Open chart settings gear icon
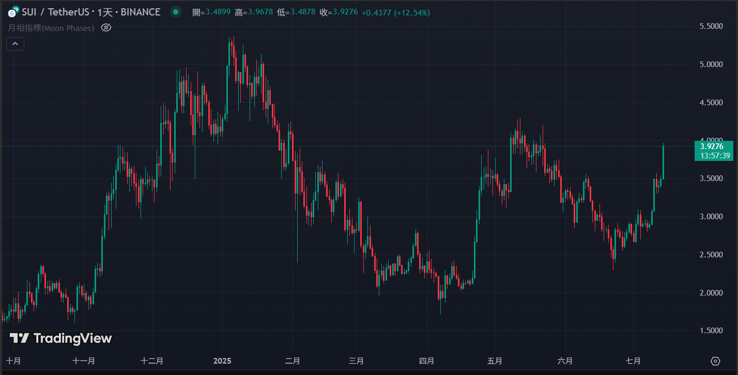This screenshot has width=738, height=375. click(715, 361)
